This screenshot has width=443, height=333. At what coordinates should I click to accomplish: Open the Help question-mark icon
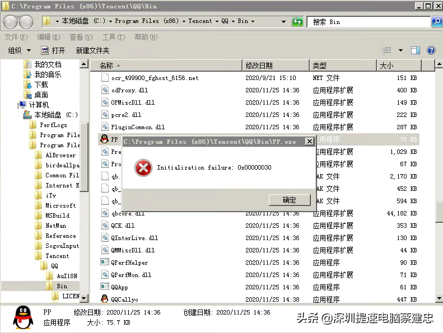[431, 50]
